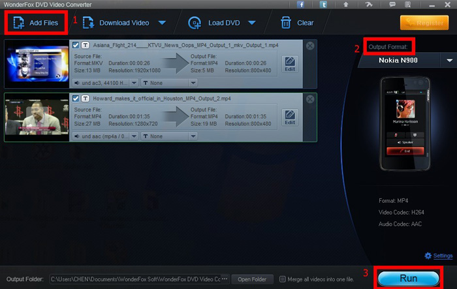
Task: Click the Video Codec: H264 text
Action: coord(401,213)
